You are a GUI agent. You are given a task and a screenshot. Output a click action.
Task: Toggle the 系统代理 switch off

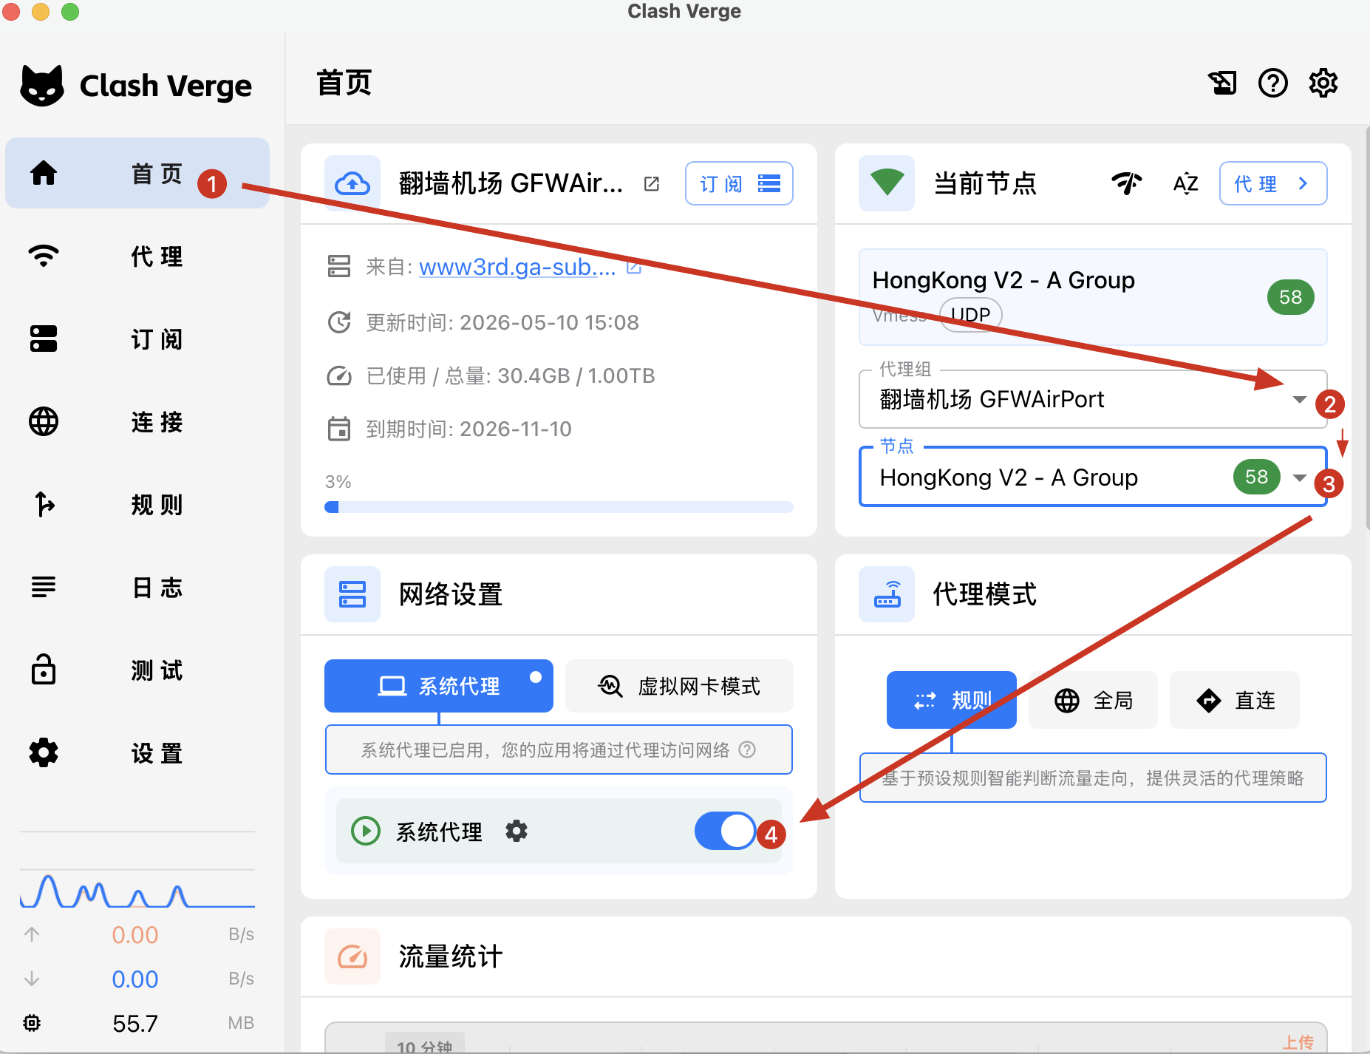point(725,831)
